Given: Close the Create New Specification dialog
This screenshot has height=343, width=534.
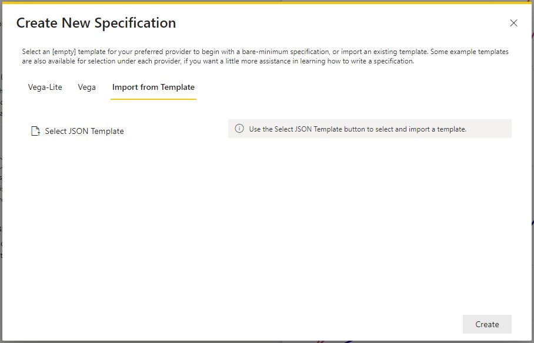Looking at the screenshot, I should coord(513,23).
